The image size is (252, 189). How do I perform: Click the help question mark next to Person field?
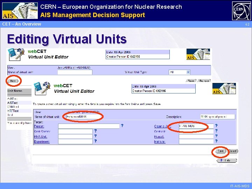coord(122,126)
